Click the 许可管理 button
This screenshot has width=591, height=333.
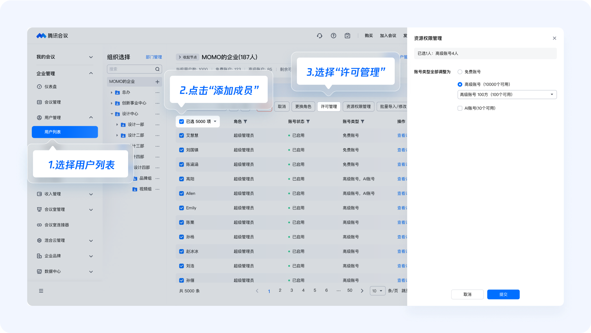click(x=329, y=107)
